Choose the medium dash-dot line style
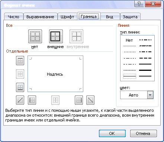 pyautogui.click(x=145, y=52)
